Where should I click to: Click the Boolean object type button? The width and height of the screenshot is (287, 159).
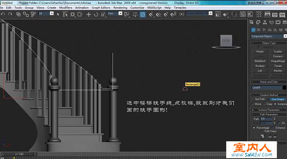(x=260, y=66)
